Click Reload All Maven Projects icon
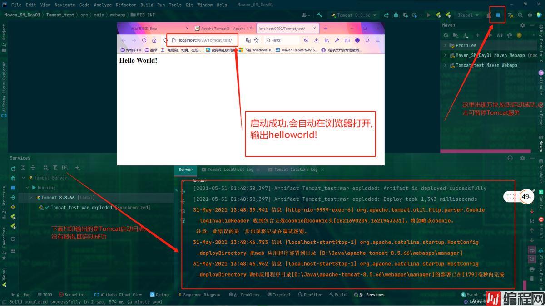 pyautogui.click(x=446, y=35)
